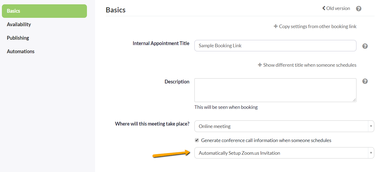Click the arrow on Zoom.us Invitation dropdown
This screenshot has width=381, height=172.
click(371, 153)
